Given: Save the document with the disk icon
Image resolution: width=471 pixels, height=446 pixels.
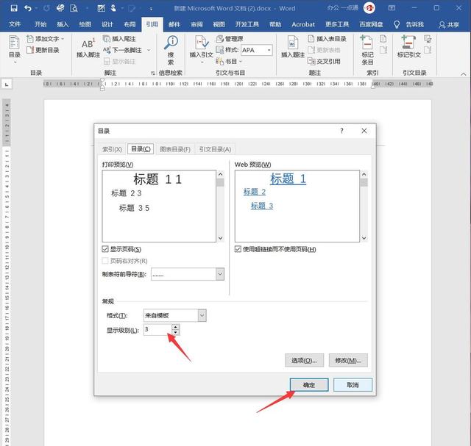Looking at the screenshot, I should tap(14, 8).
